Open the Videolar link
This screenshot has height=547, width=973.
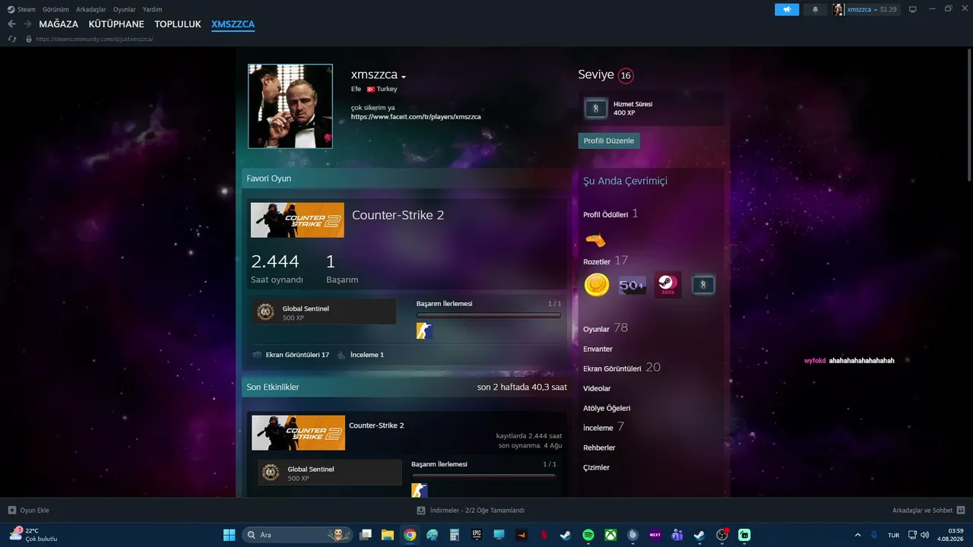[597, 388]
